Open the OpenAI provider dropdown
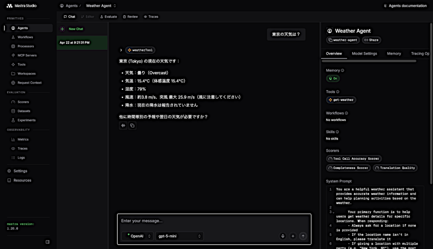This screenshot has width=433, height=249. click(x=137, y=236)
